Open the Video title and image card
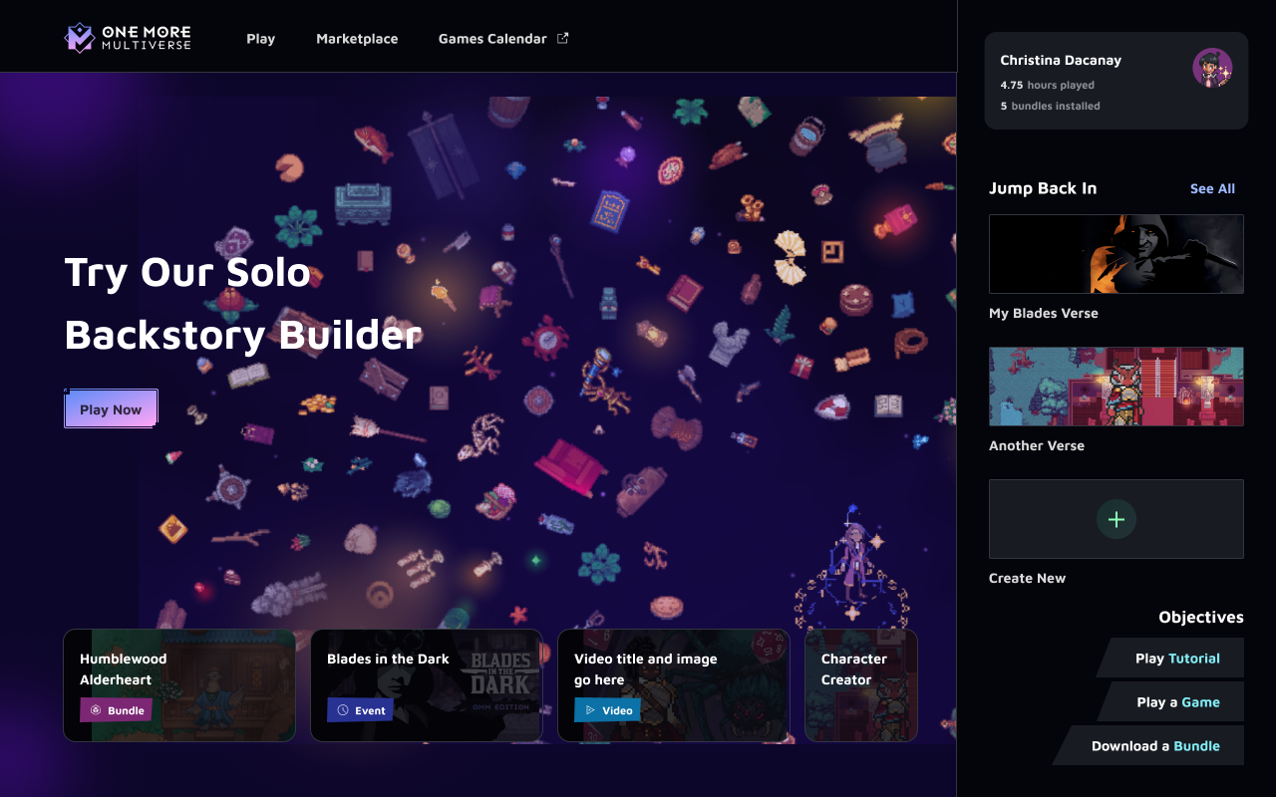Viewport: 1276px width, 797px height. pyautogui.click(x=674, y=685)
